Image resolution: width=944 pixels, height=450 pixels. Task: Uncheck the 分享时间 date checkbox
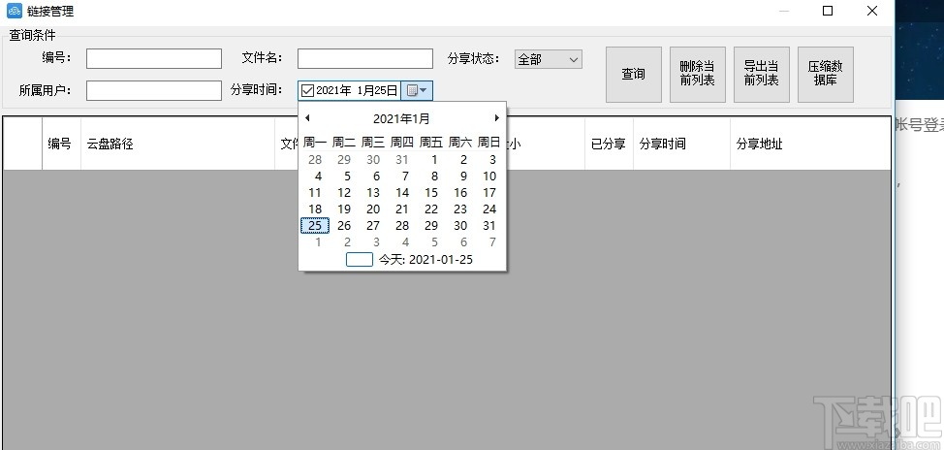[307, 90]
